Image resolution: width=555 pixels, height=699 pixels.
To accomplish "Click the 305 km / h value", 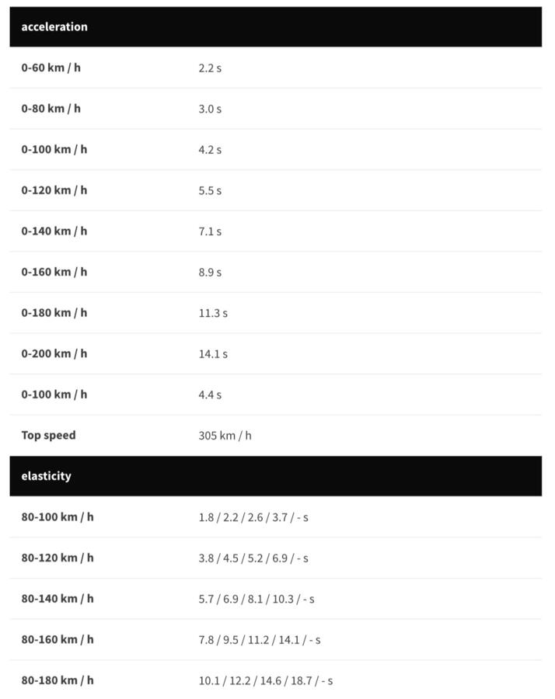I will point(225,436).
